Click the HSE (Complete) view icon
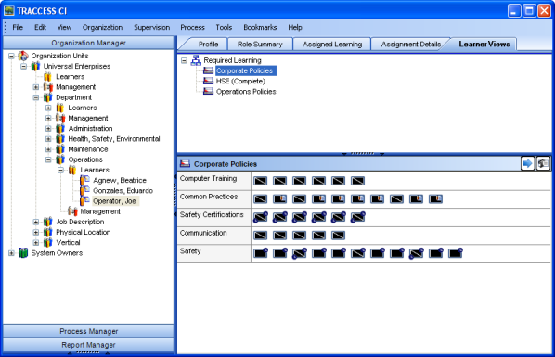 pos(208,81)
